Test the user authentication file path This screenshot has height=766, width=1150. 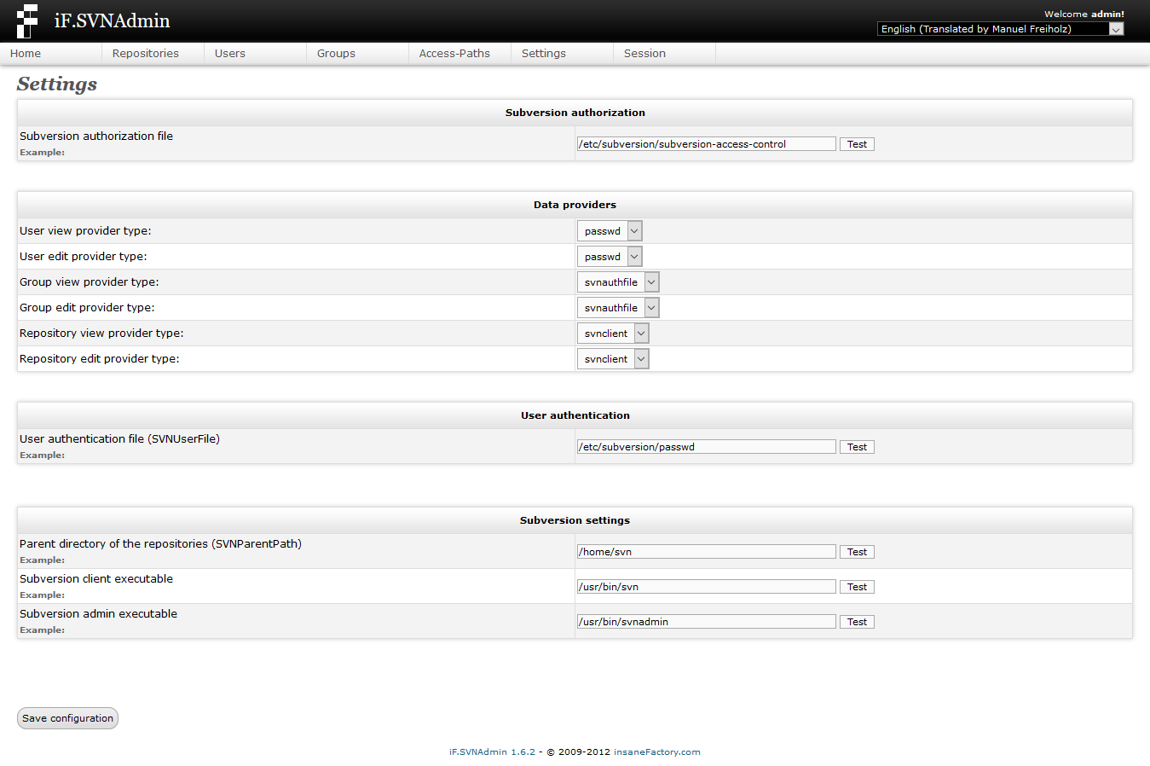(x=856, y=446)
